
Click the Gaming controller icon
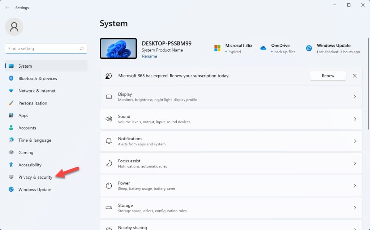11,152
